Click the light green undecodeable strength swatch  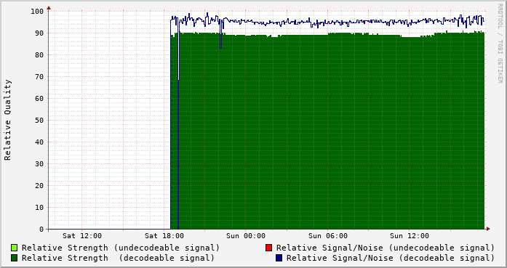click(14, 248)
